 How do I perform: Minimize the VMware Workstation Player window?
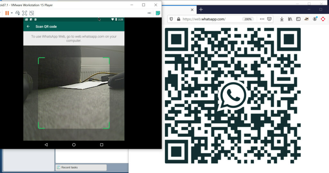coord(132,5)
